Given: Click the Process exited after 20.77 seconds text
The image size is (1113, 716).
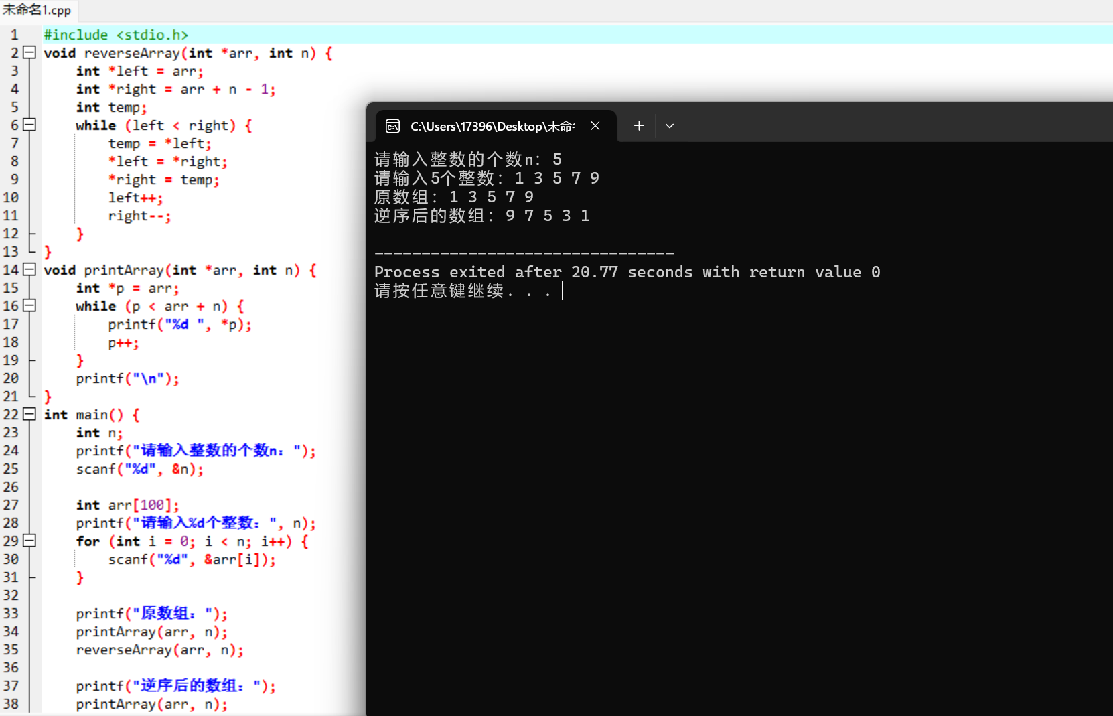Looking at the screenshot, I should 627,272.
